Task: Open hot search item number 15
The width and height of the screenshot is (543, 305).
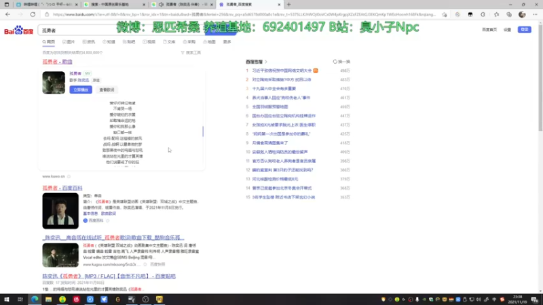Action: tap(284, 197)
